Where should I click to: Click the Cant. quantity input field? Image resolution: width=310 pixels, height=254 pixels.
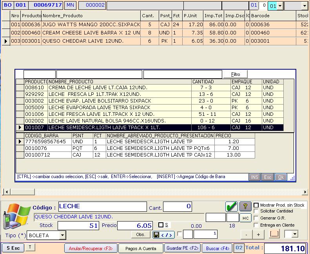pyautogui.click(x=178, y=206)
